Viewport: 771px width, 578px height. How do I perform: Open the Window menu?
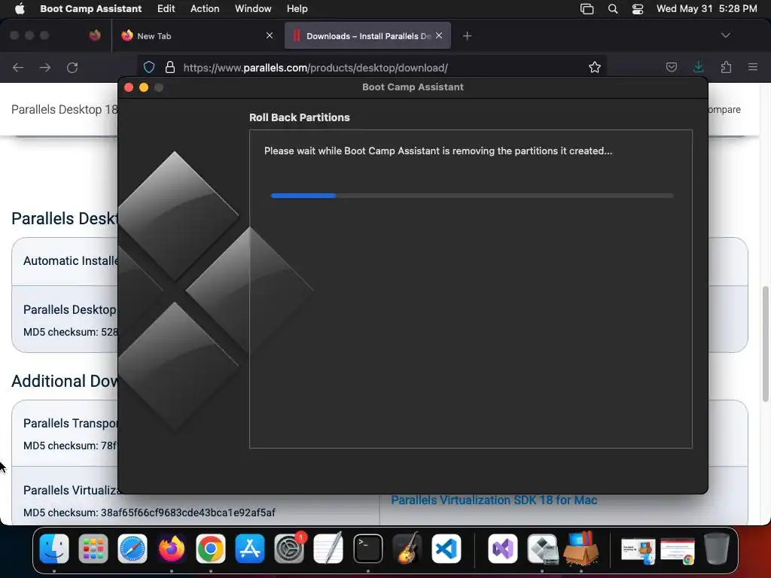253,8
